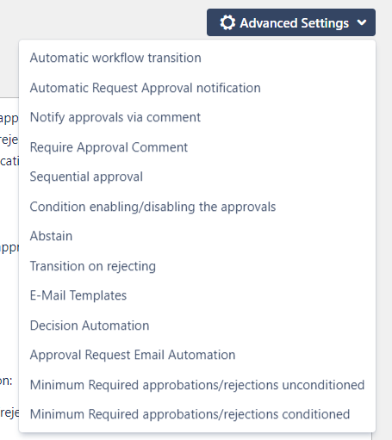
Task: Choose Notify approvals via comment
Action: tap(197, 117)
